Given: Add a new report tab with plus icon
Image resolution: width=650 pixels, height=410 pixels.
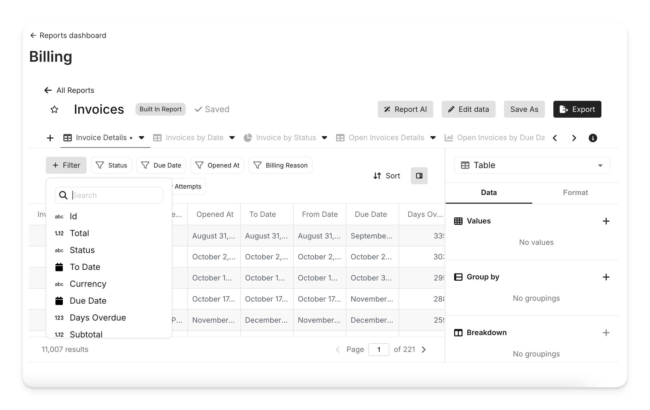Looking at the screenshot, I should 50,138.
